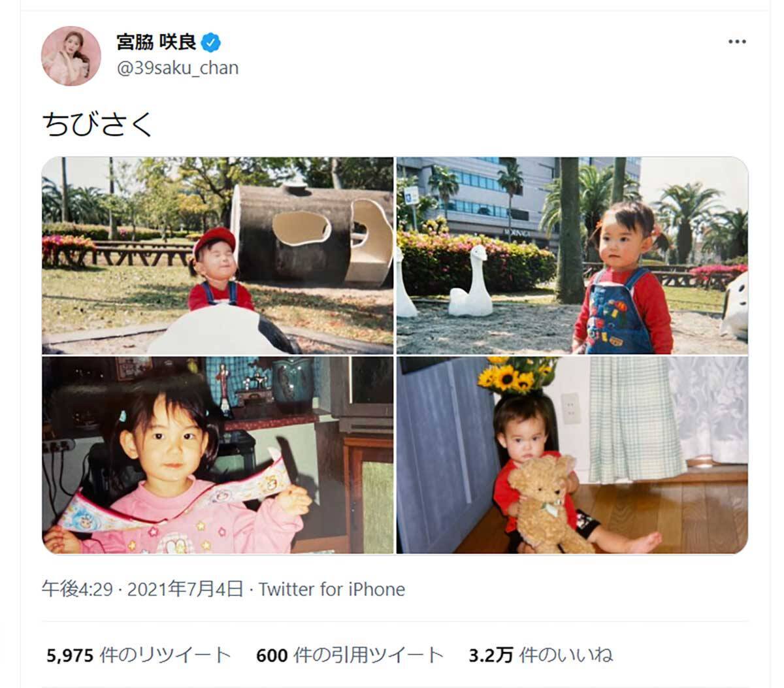View the 3.2万 件のいいね list
This screenshot has width=784, height=688.
[540, 655]
